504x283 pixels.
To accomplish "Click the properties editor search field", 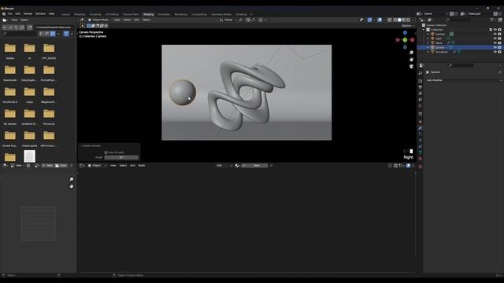I will point(461,65).
